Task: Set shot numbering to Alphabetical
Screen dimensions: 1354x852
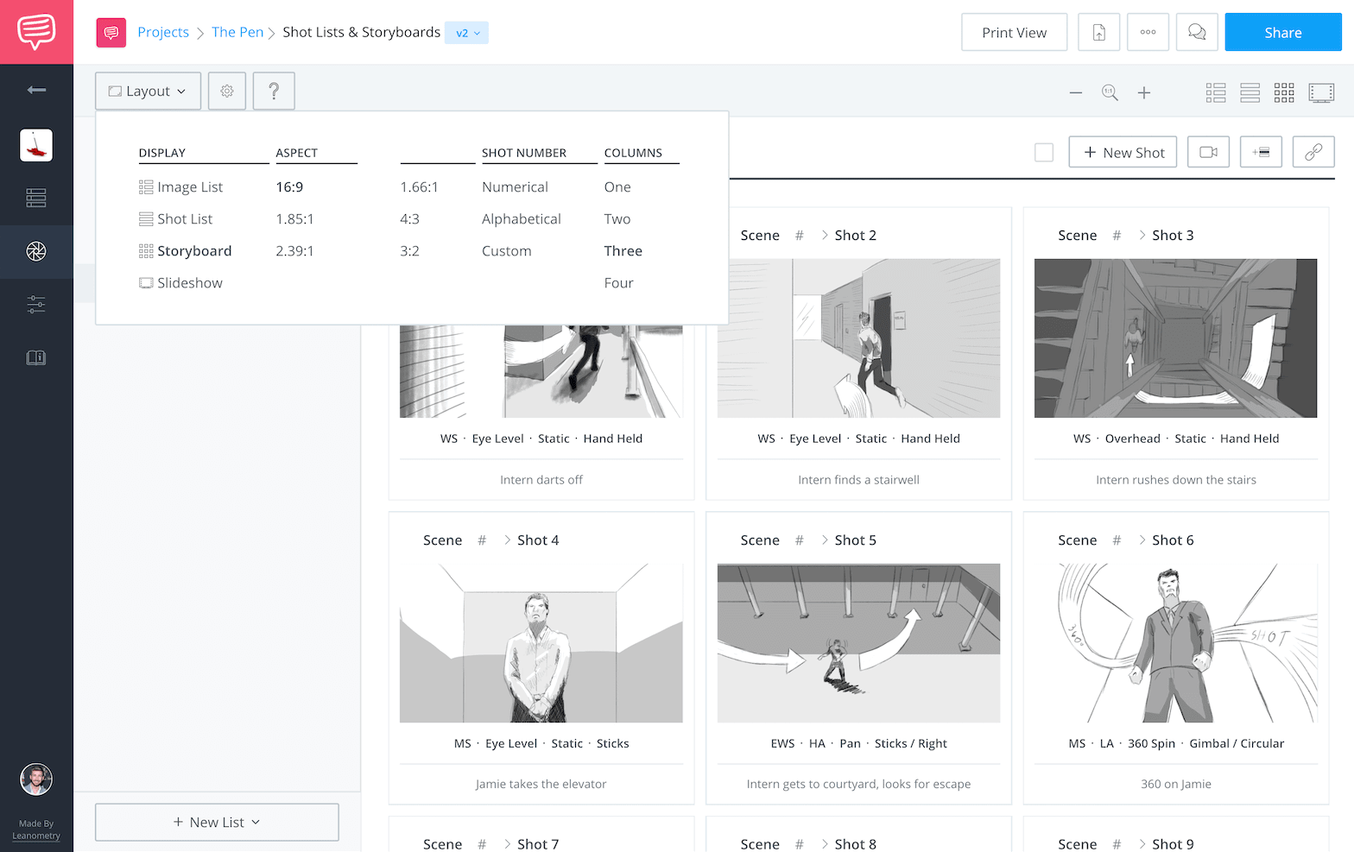Action: click(x=522, y=219)
